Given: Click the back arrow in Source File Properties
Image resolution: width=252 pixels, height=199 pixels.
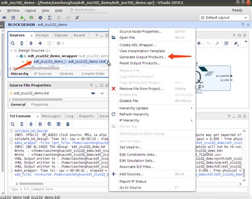Looking at the screenshot, I should pos(93,93).
